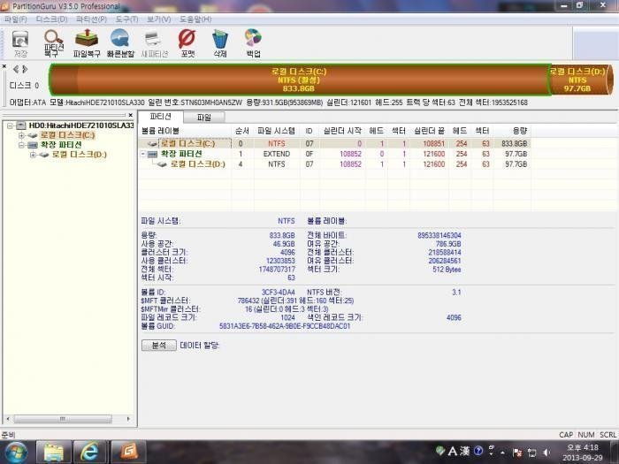Open the Backup (백업) toolbar icon
Screen dimensions: 619x464
[x=253, y=44]
